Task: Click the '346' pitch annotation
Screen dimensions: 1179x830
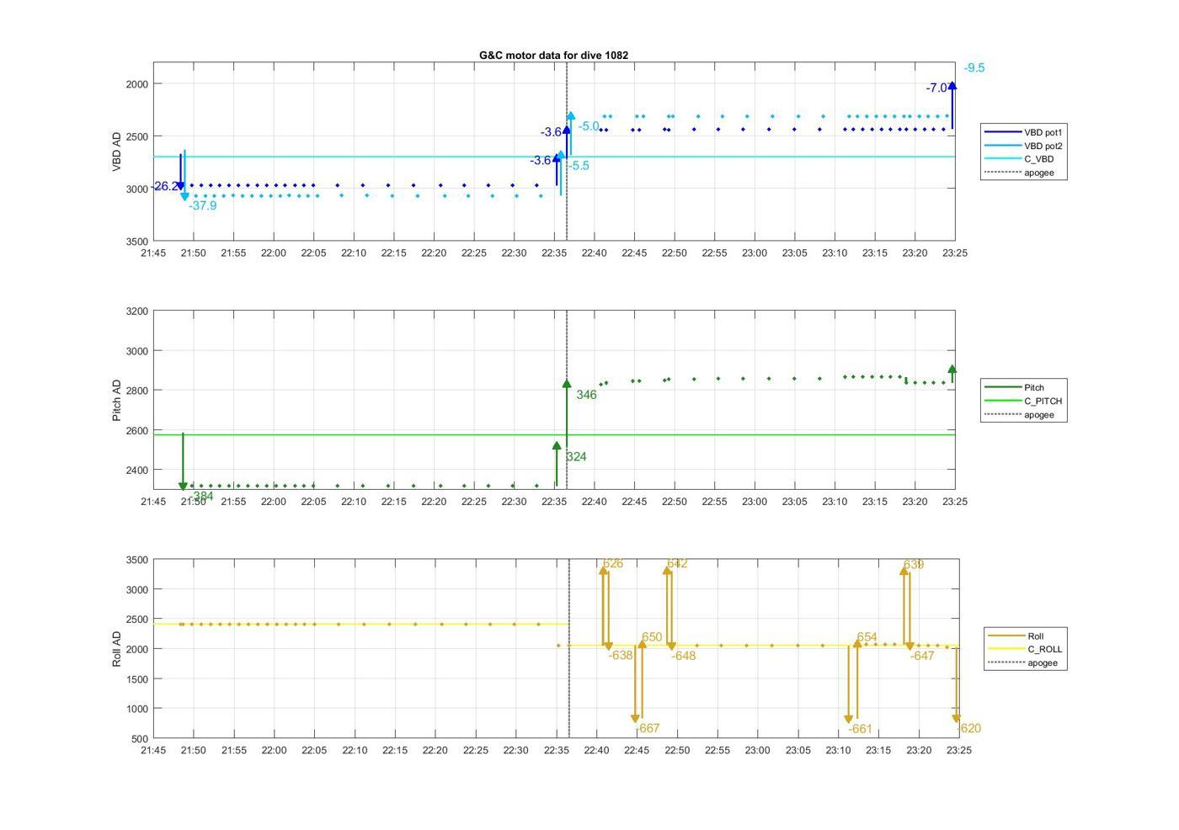Action: [586, 395]
